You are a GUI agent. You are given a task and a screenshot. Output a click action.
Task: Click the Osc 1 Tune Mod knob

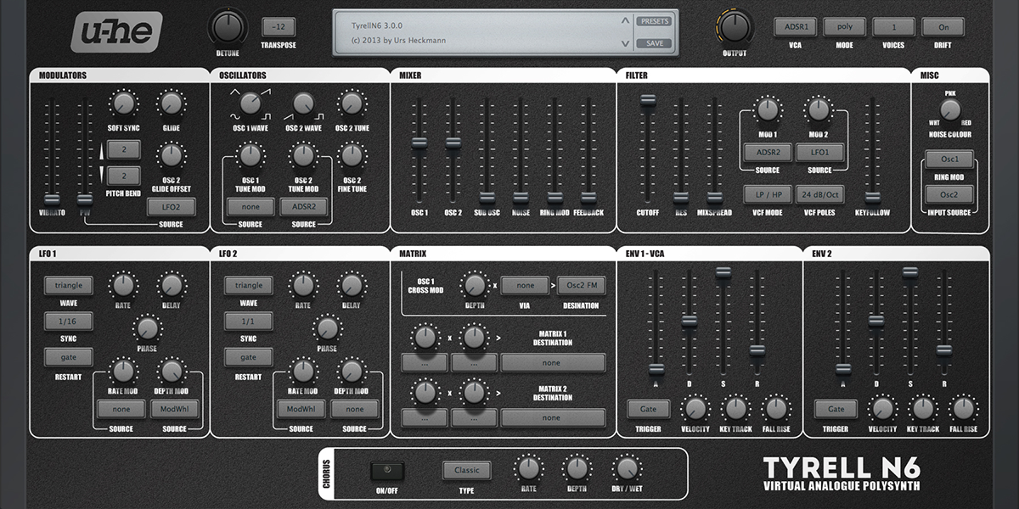pyautogui.click(x=250, y=155)
